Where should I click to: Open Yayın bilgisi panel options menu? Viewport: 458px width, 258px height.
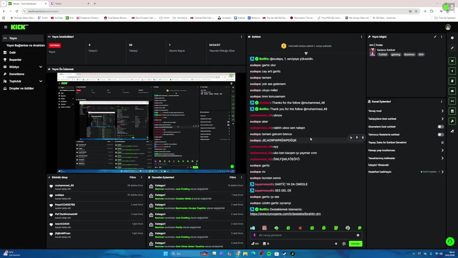coord(442,37)
